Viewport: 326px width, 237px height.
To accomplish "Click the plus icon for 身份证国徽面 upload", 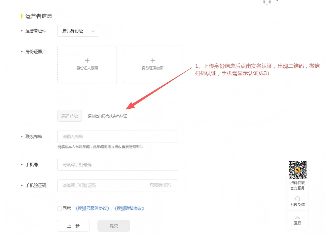I will pos(153,60).
